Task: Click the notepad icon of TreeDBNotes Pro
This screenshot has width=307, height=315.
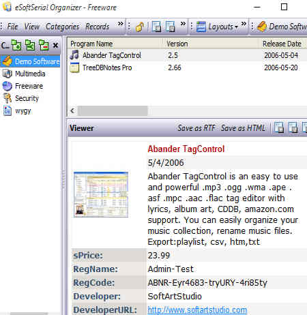Action: pos(74,67)
